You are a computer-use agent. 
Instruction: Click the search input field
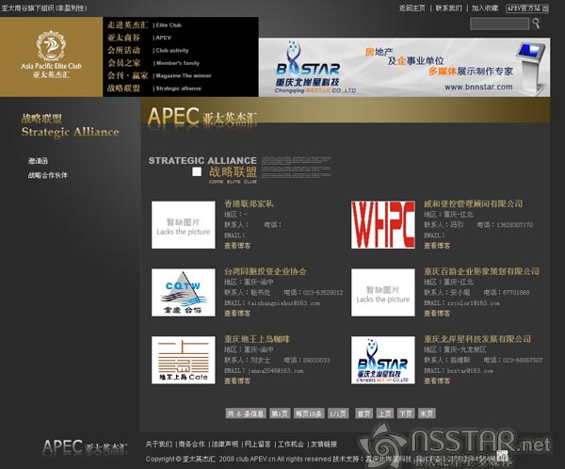click(498, 24)
